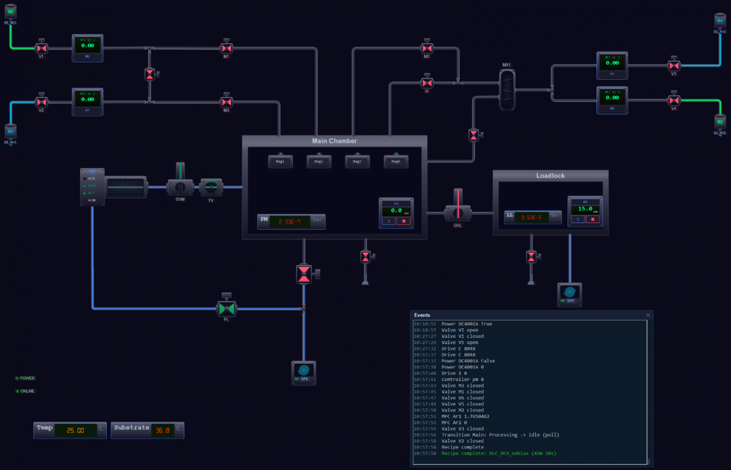The height and width of the screenshot is (470, 731).
Task: Click the Substrate temperature readout 36.8
Action: 163,430
